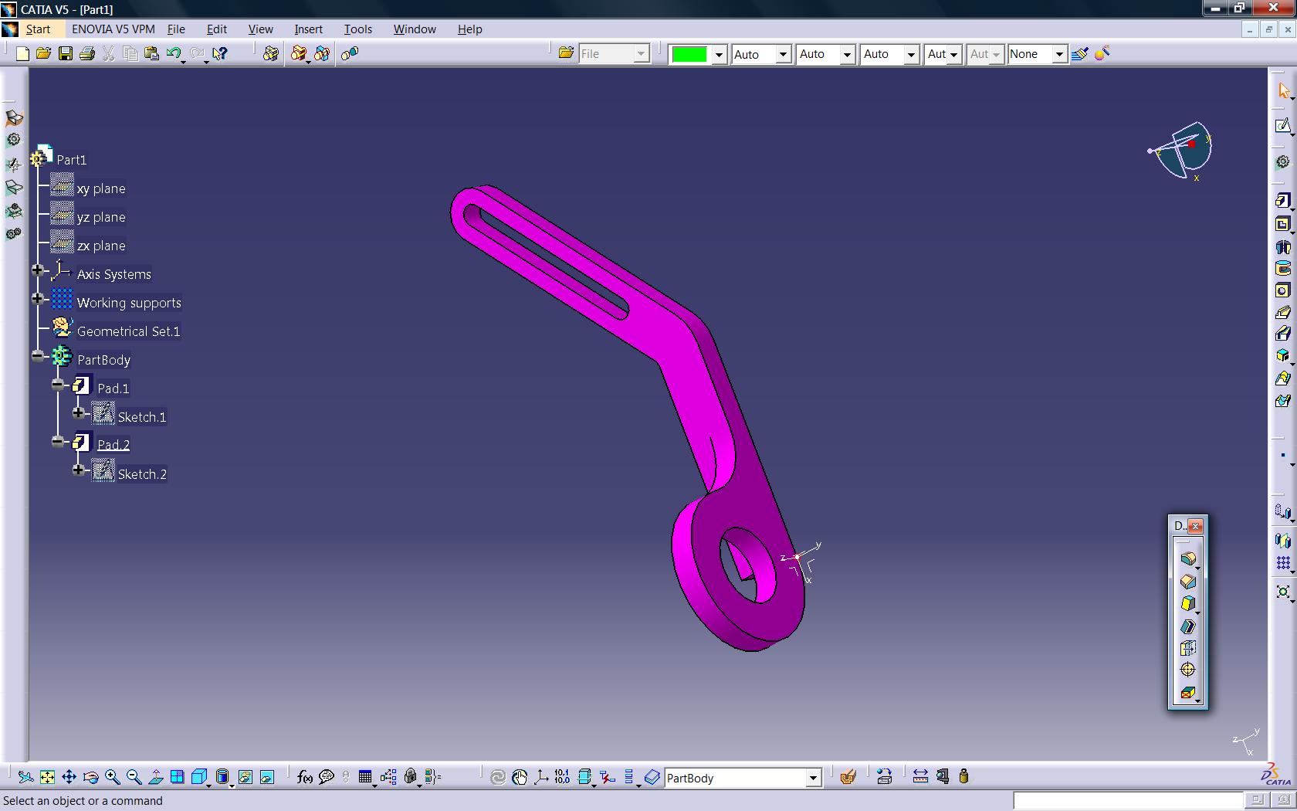Click the Paste clipboard icon
1297x811 pixels.
(x=151, y=53)
